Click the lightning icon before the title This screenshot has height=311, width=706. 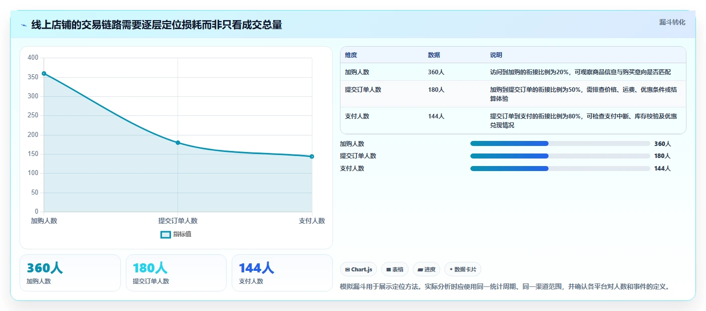[24, 25]
